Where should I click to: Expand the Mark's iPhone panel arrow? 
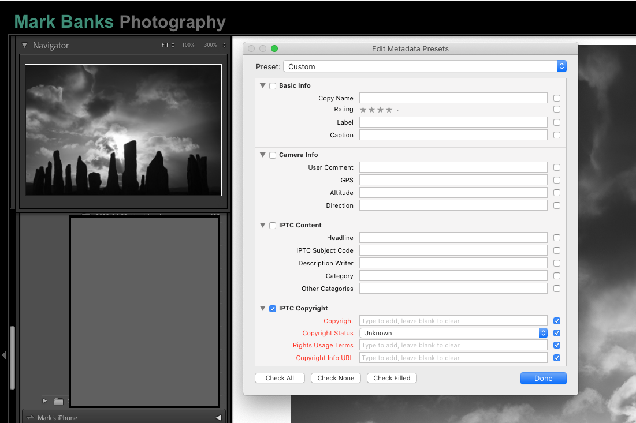[x=218, y=418]
